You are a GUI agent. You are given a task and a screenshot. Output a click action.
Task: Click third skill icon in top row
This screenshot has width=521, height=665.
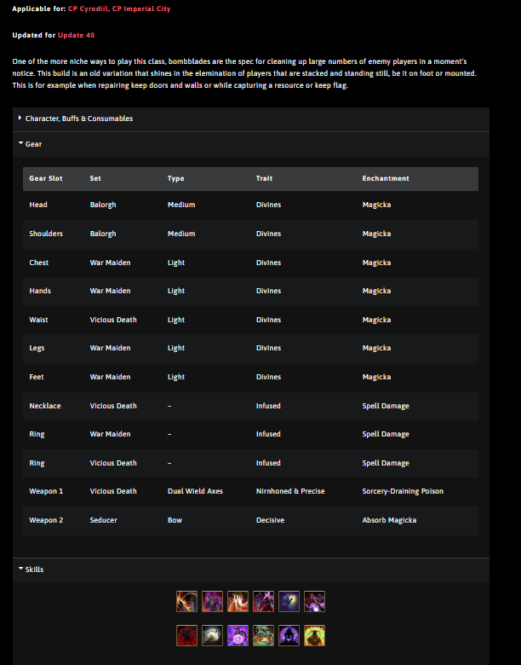(x=238, y=602)
